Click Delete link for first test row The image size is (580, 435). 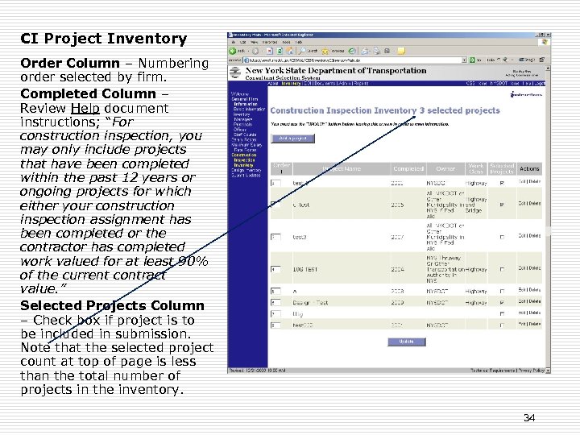tap(535, 181)
